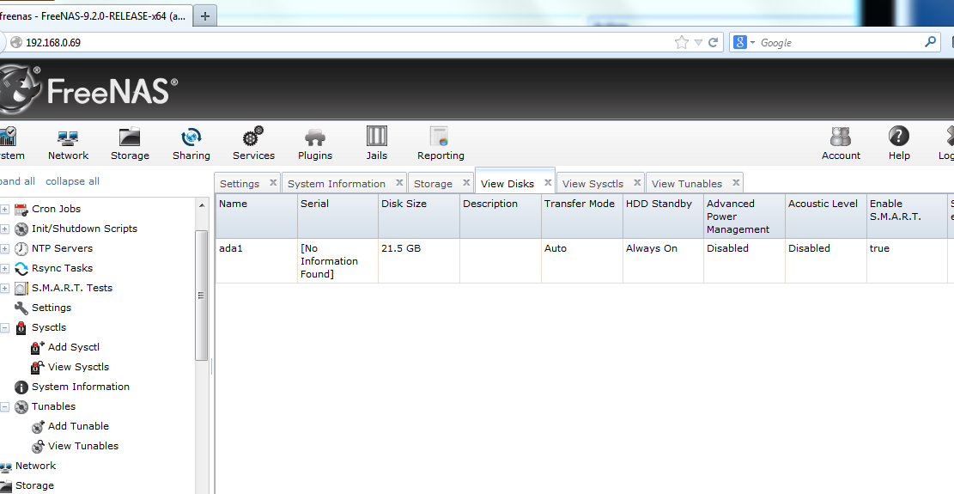Screen dimensions: 954x494
Task: Expand the NTP Servers node
Action: [5, 249]
